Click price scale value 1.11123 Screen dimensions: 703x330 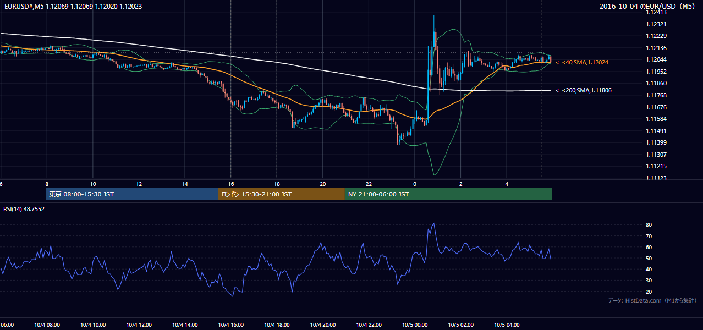click(x=656, y=178)
